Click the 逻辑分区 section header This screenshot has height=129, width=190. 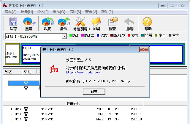[73, 103]
